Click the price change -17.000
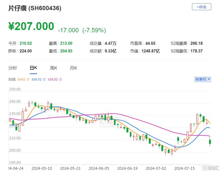Image resolution: width=221 pixels, height=172 pixels. [68, 30]
